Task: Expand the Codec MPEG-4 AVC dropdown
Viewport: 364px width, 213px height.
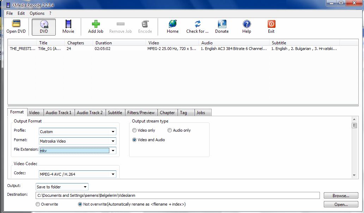Action: click(x=113, y=174)
